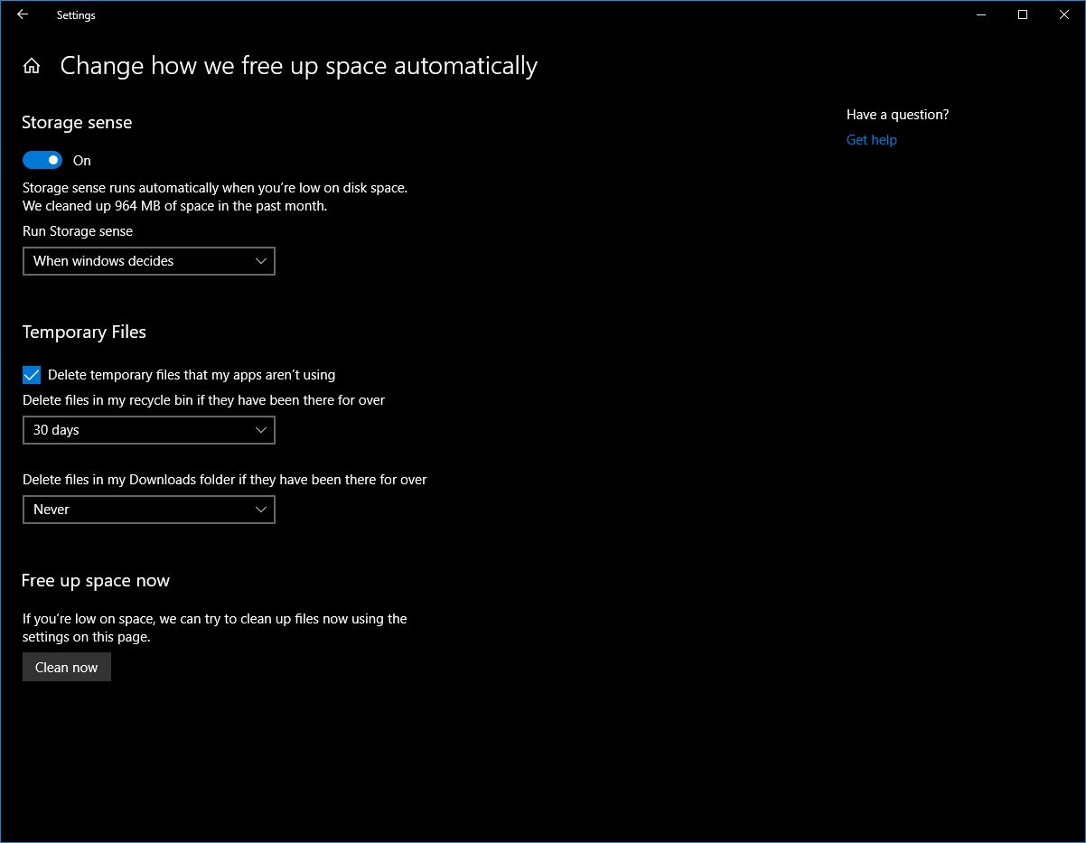Go back with the arrow icon
Screen dimensions: 1086x843
coord(23,14)
